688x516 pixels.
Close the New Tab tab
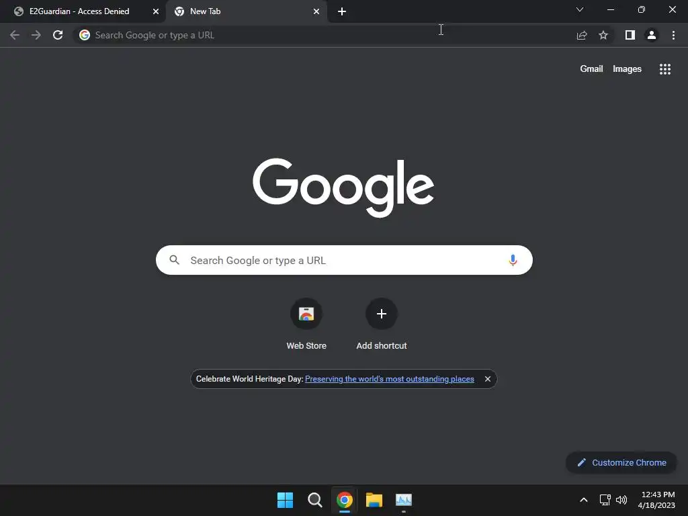[316, 11]
